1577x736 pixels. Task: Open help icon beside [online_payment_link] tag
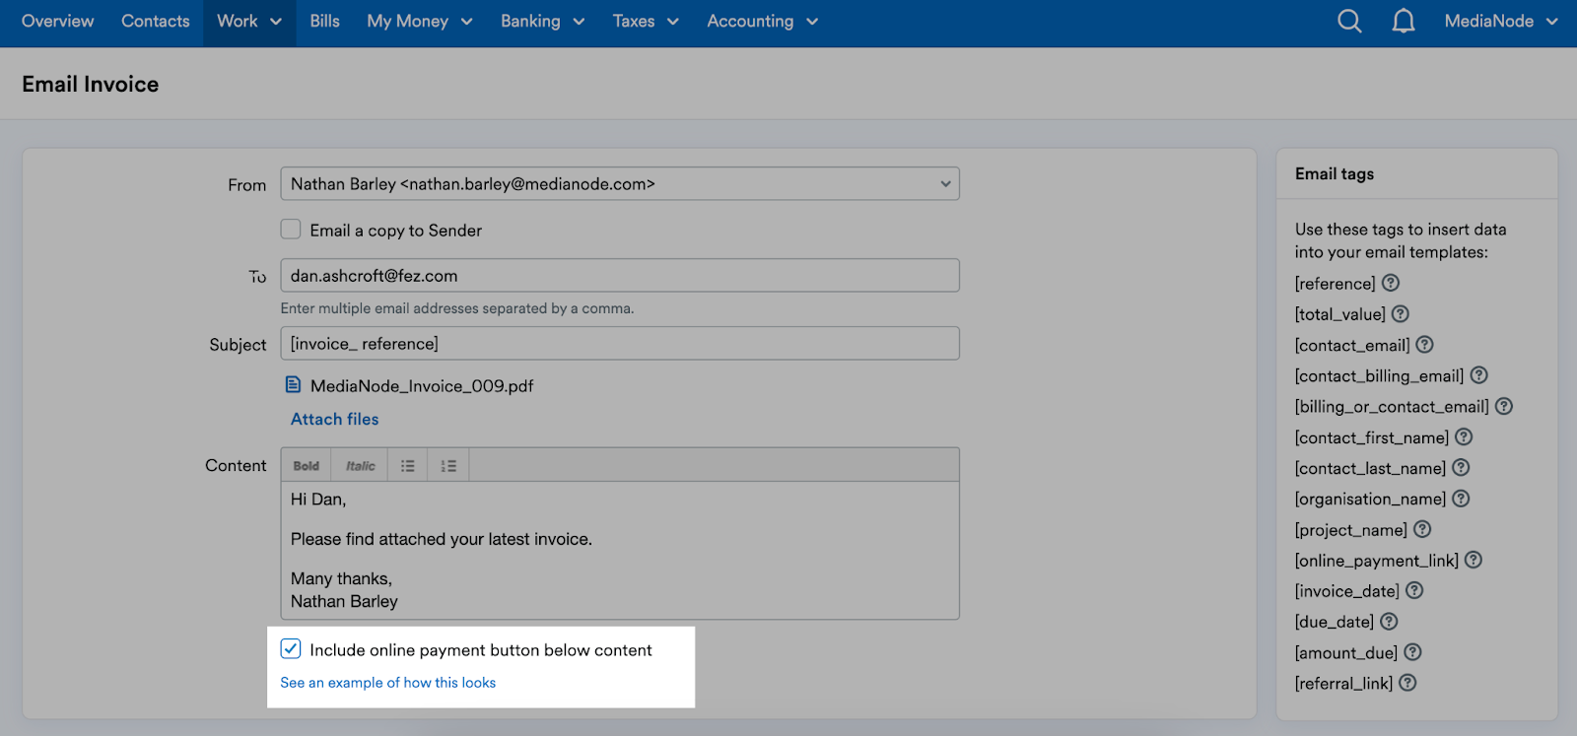1474,560
